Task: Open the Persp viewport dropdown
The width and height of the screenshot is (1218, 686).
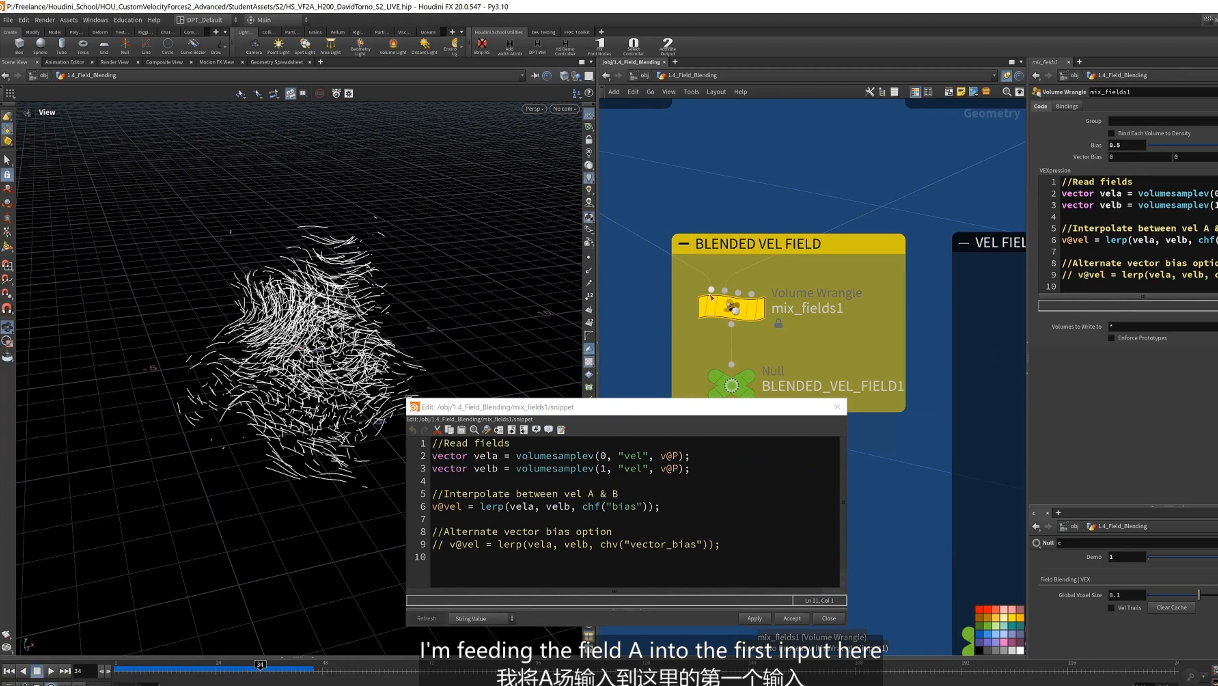Action: 534,109
